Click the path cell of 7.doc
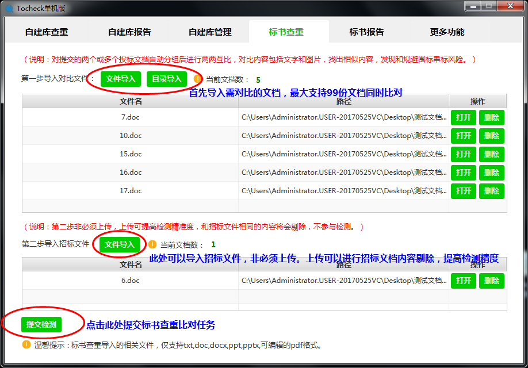This screenshot has width=528, height=368. [344, 117]
